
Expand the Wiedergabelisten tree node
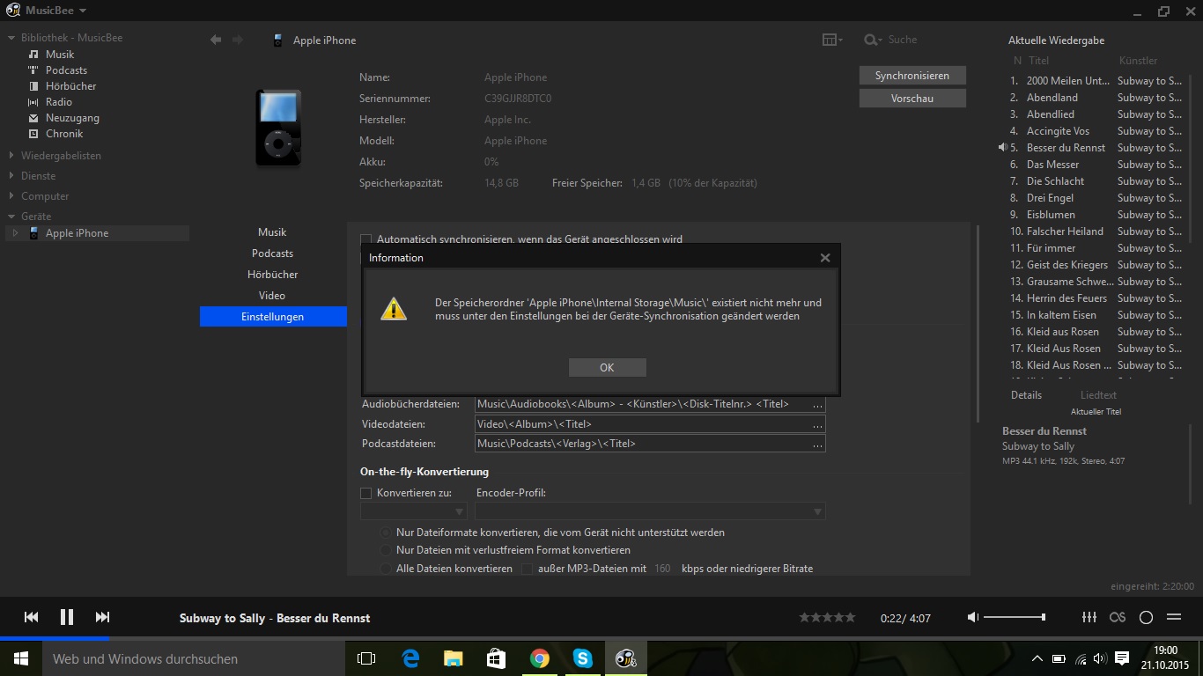pyautogui.click(x=11, y=156)
